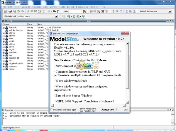Viewport: 176px width, 131px height.
Task: Open the ColumnLayout AllColumns dropdown
Action: tap(56, 16)
